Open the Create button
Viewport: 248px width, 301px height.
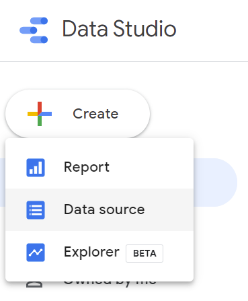tap(77, 114)
